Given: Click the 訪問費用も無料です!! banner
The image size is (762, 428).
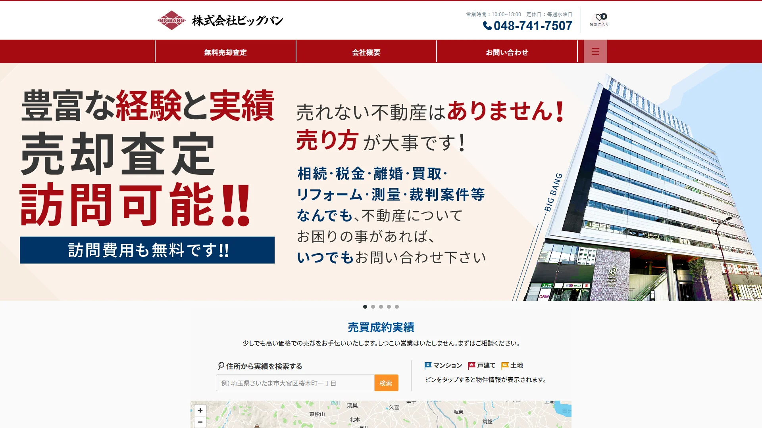Looking at the screenshot, I should click(x=147, y=250).
